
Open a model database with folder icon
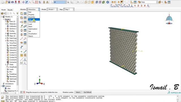6,2
